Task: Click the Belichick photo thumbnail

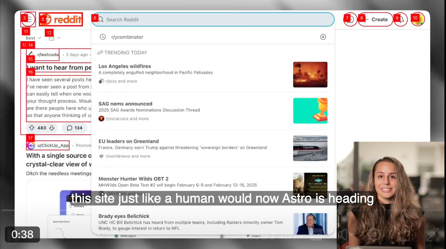Action: click(310, 224)
